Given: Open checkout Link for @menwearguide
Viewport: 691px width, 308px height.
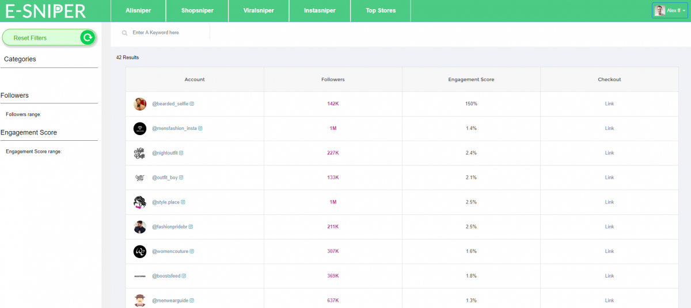Looking at the screenshot, I should (609, 301).
